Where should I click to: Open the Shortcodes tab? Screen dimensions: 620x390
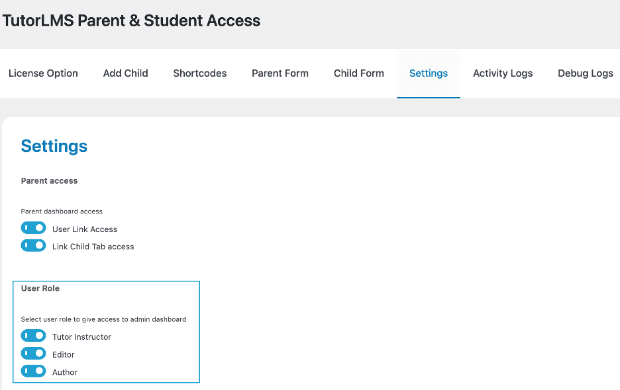click(199, 73)
